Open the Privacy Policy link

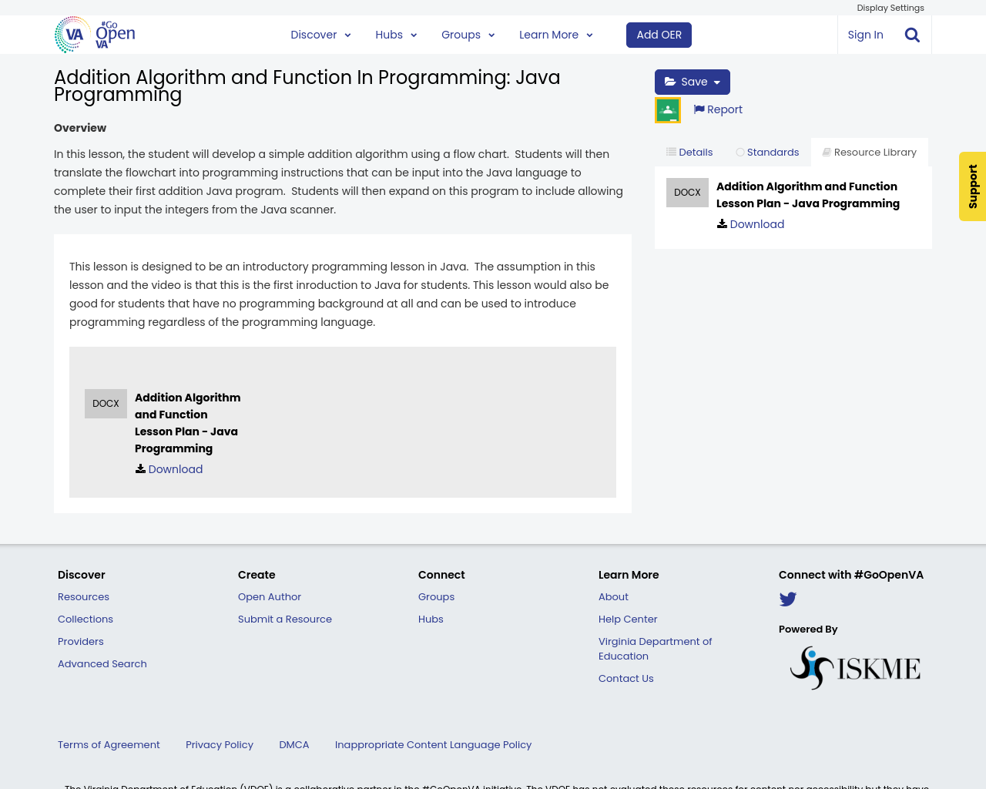click(x=220, y=745)
